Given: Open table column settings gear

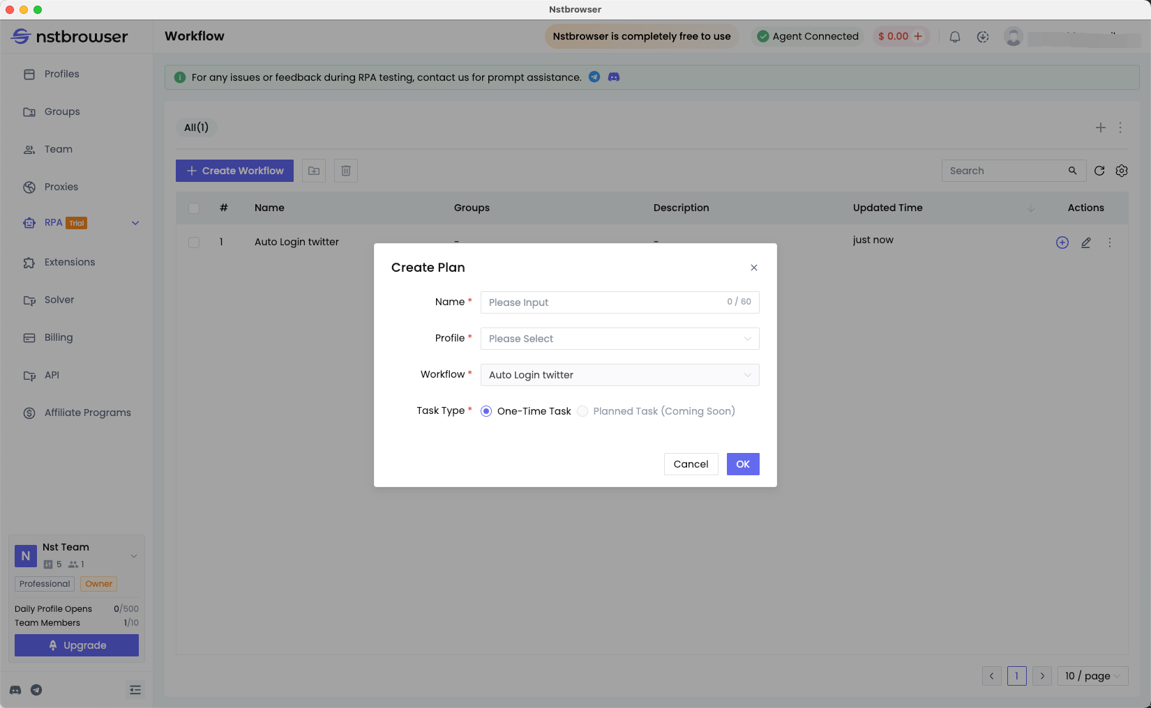Looking at the screenshot, I should tap(1122, 171).
